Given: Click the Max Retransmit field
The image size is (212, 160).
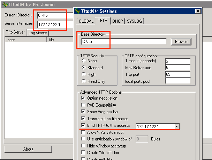Looking at the screenshot, I should (x=178, y=67).
